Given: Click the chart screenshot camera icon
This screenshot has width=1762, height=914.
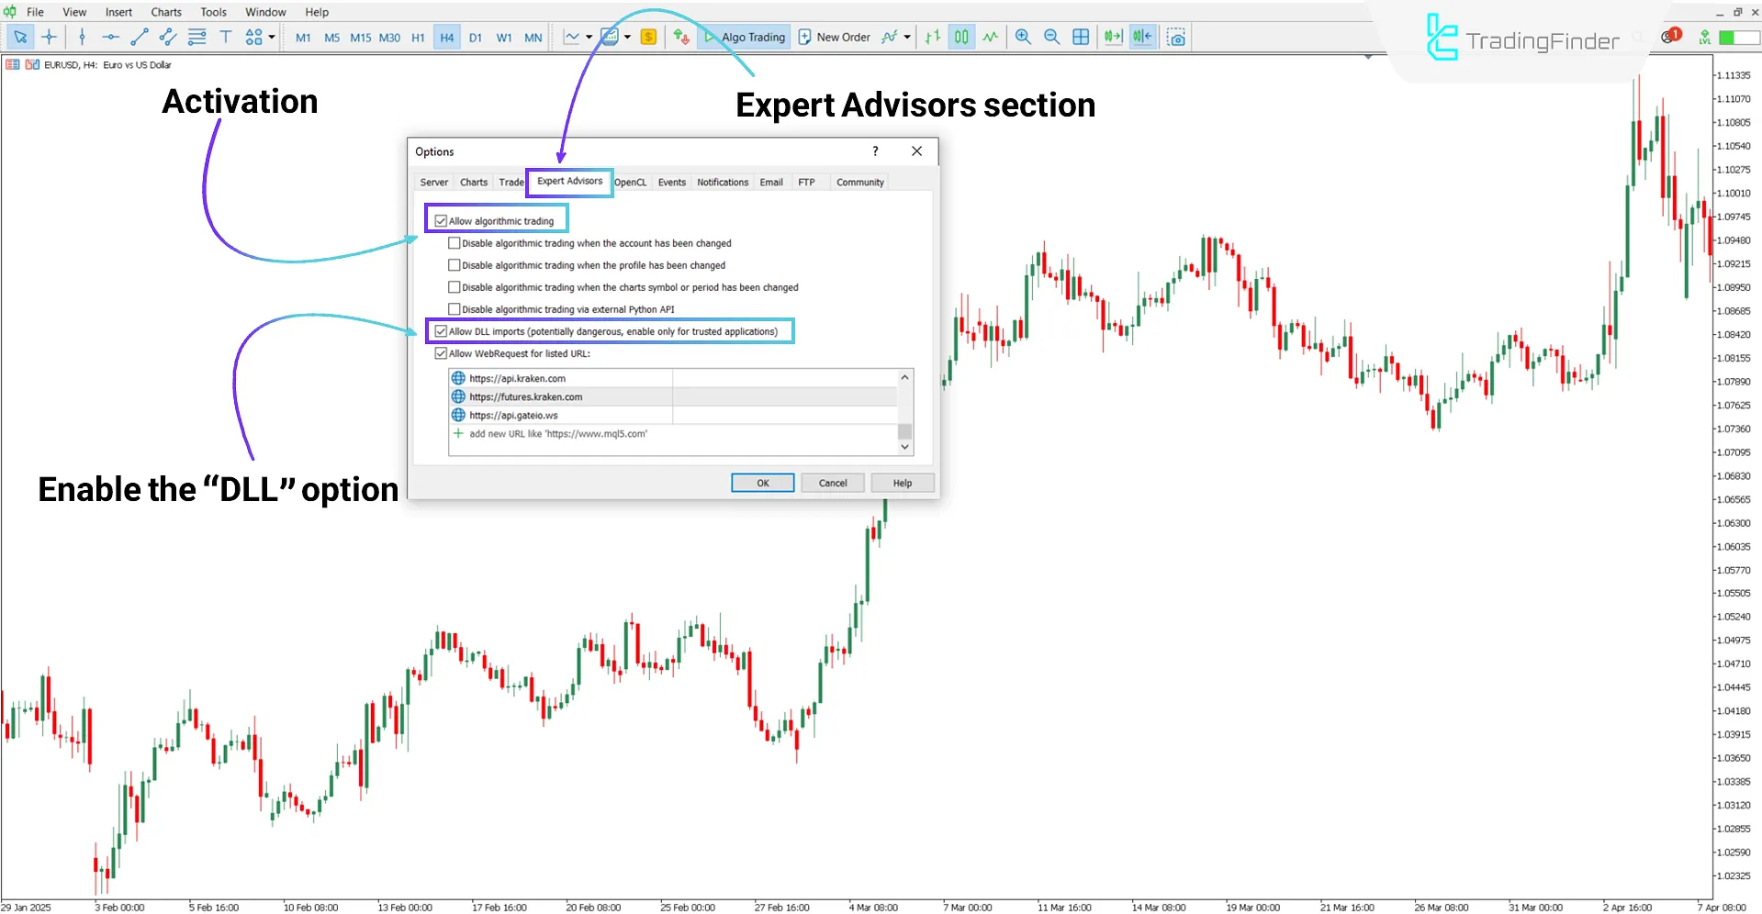Looking at the screenshot, I should coord(1176,37).
